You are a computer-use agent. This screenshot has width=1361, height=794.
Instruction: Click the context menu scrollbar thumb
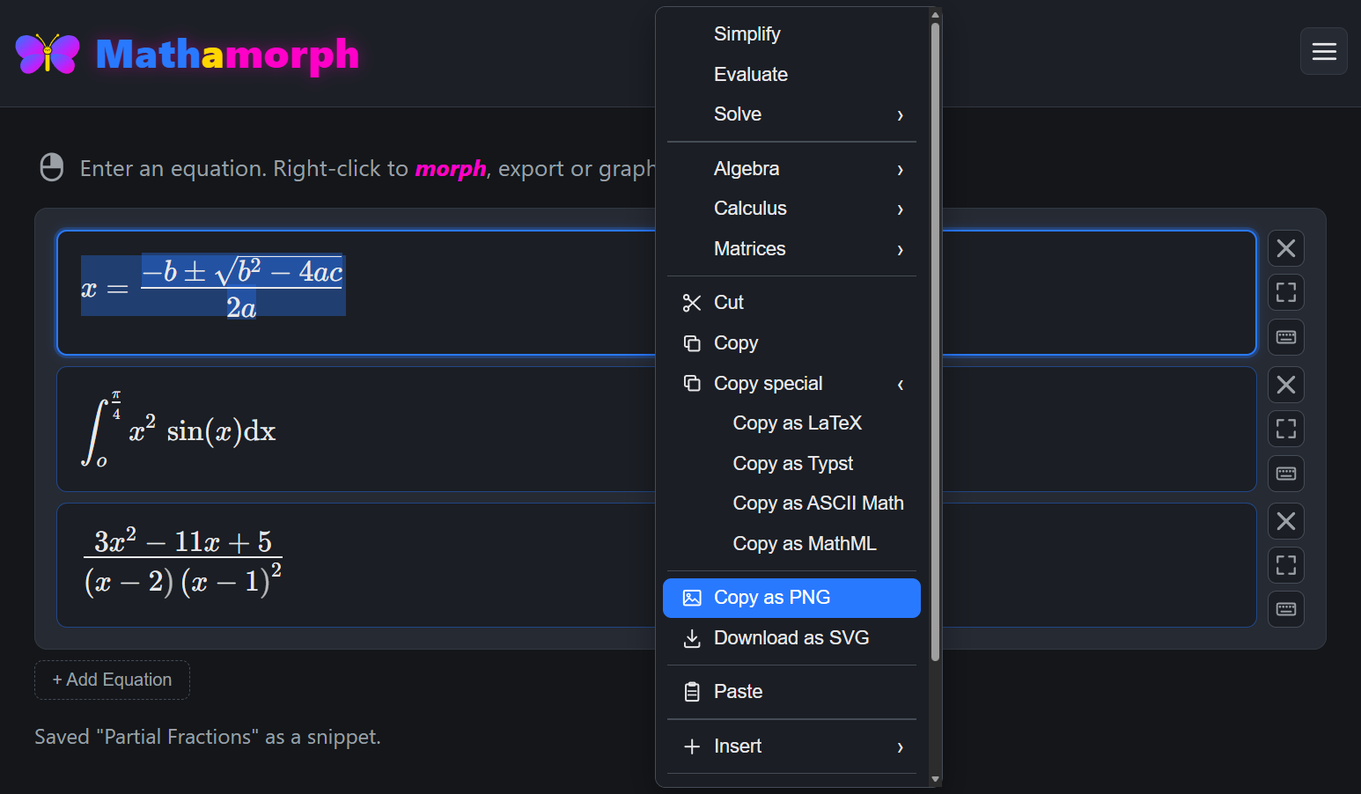pos(935,342)
